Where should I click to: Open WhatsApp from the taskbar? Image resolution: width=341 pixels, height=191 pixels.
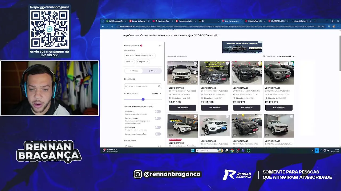249,150
